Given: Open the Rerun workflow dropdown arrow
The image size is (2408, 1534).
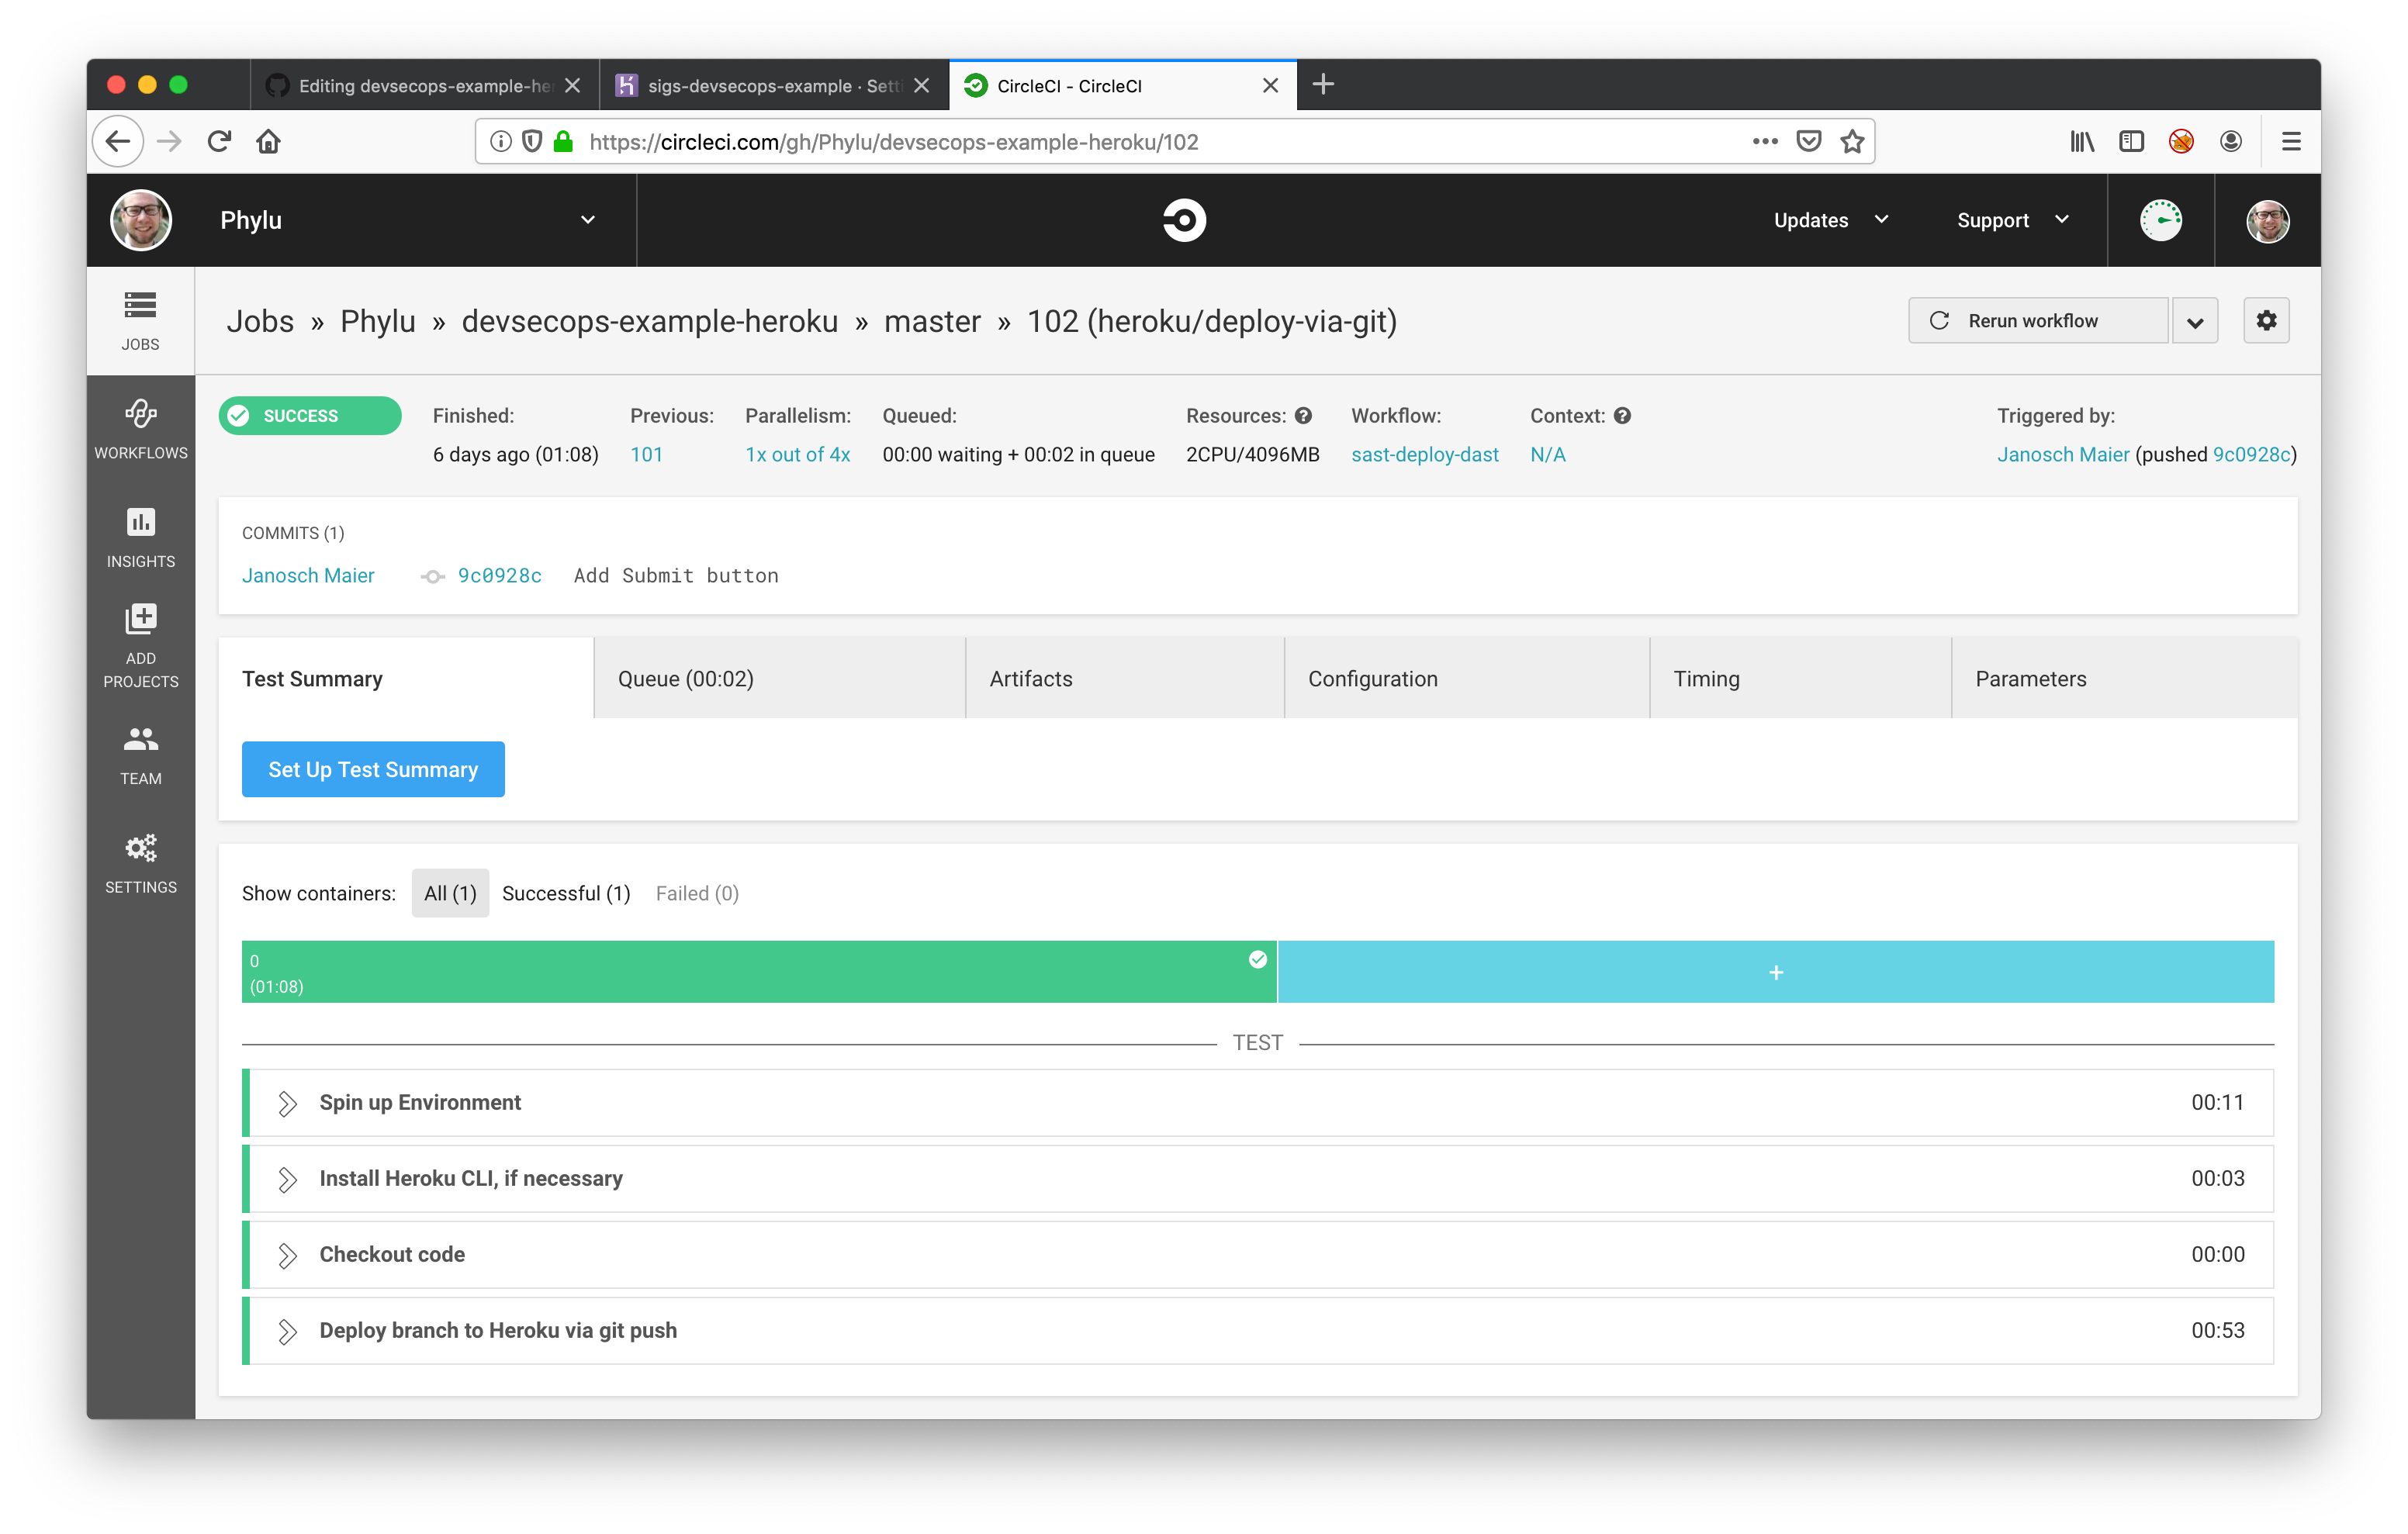Looking at the screenshot, I should pos(2194,321).
